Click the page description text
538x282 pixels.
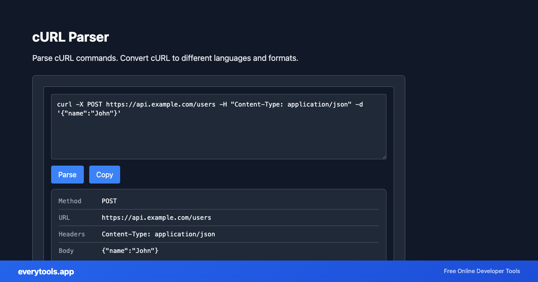(165, 58)
